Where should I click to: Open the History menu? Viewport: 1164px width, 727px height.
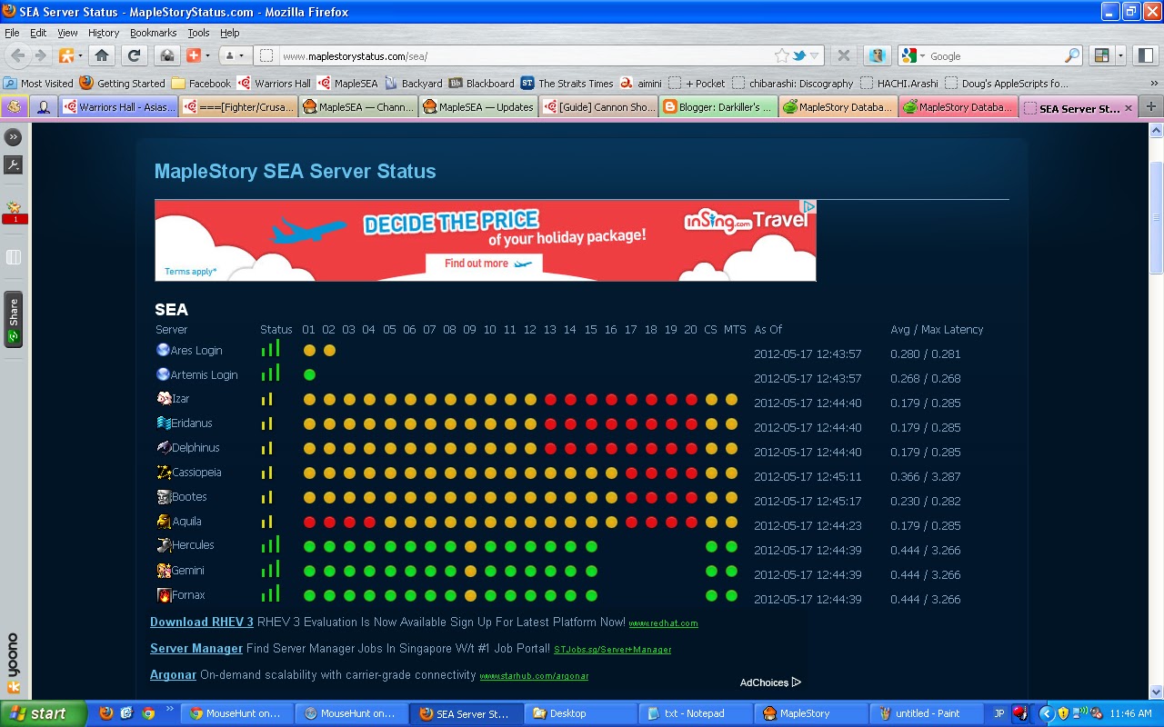tap(104, 33)
